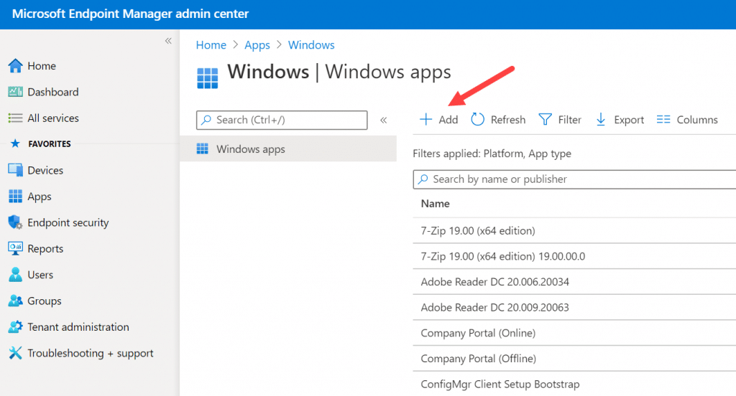Select Apps in sidebar favorites
The height and width of the screenshot is (396, 736).
(40, 197)
